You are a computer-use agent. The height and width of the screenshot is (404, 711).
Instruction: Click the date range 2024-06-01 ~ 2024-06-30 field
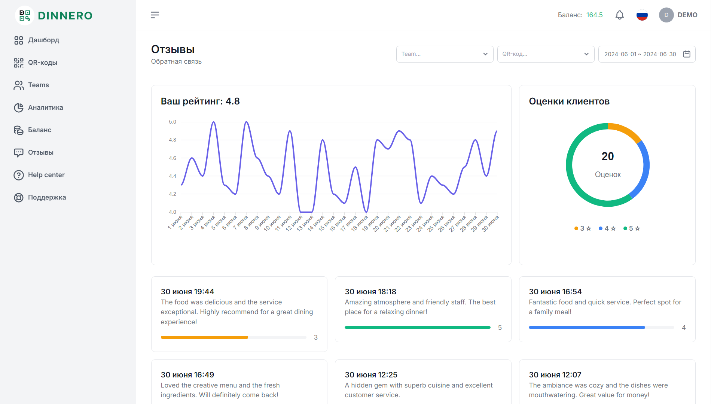point(647,54)
